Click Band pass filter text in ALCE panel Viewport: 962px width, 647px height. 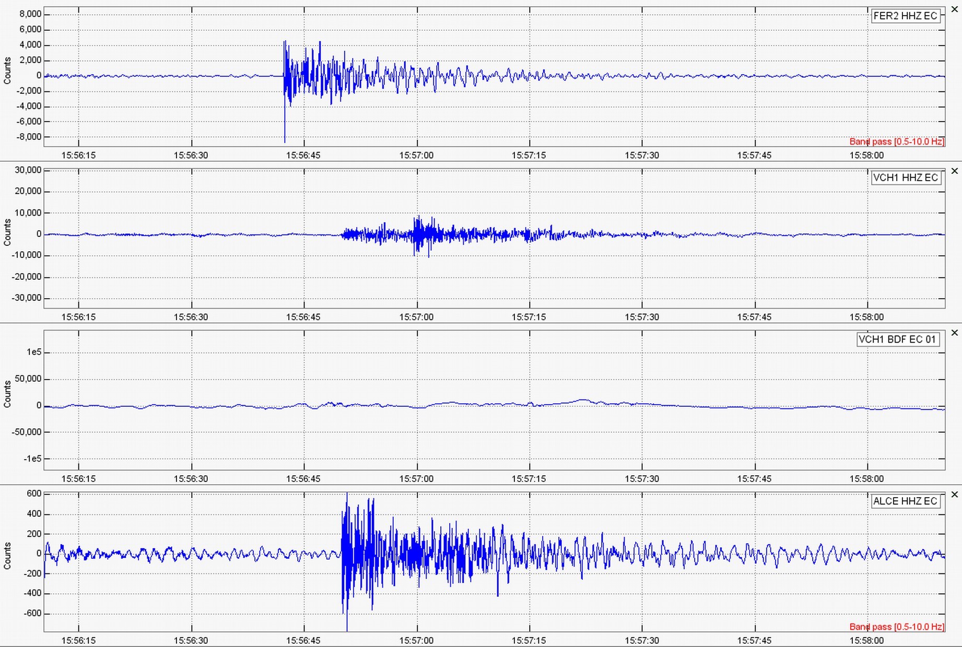coord(897,627)
